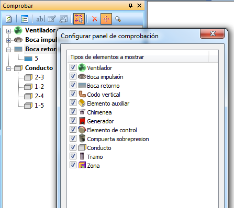Pin the Comprobar panel
Image resolution: width=234 pixels, height=208 pixels.
point(130,6)
